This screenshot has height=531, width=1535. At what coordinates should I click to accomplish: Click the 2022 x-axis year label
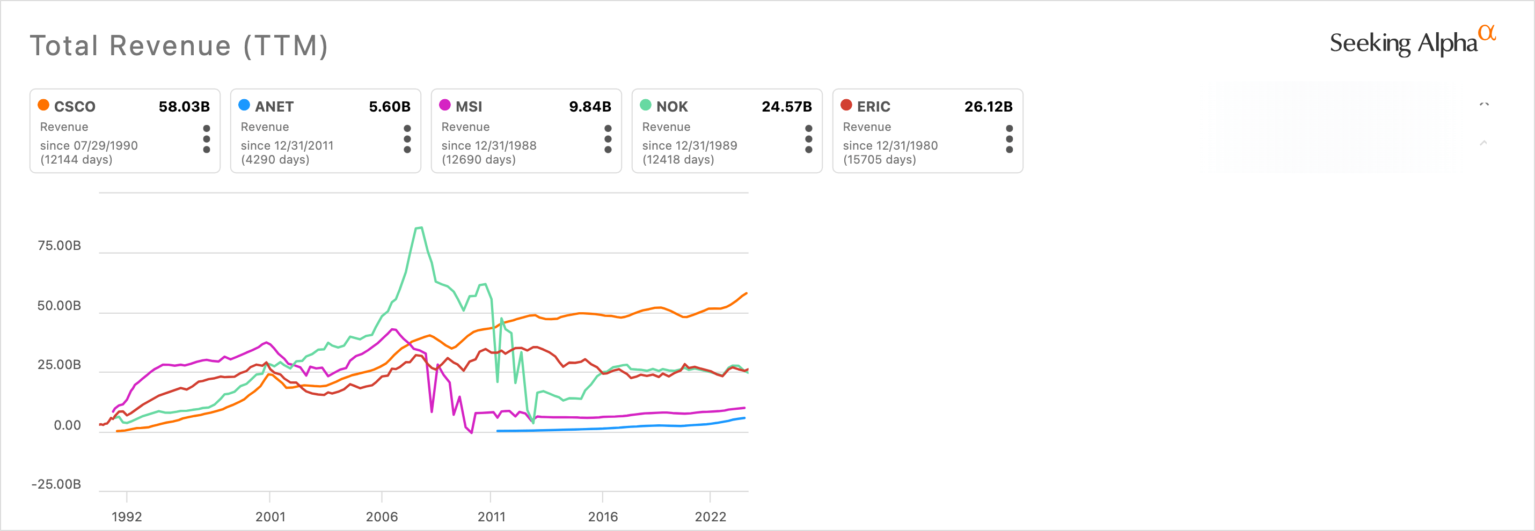(x=710, y=516)
